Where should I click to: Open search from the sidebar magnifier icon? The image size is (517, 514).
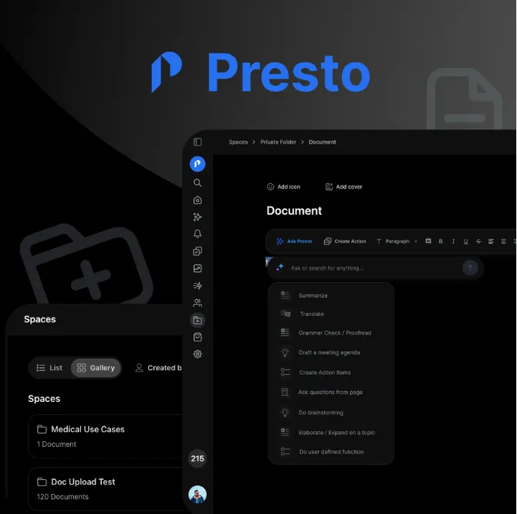click(198, 183)
